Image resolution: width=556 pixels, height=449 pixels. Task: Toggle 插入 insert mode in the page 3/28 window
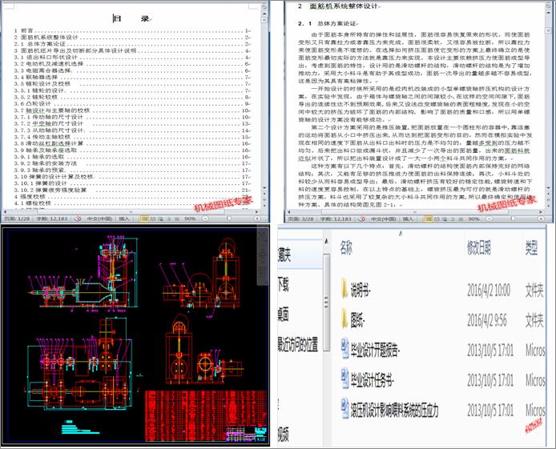click(x=408, y=219)
